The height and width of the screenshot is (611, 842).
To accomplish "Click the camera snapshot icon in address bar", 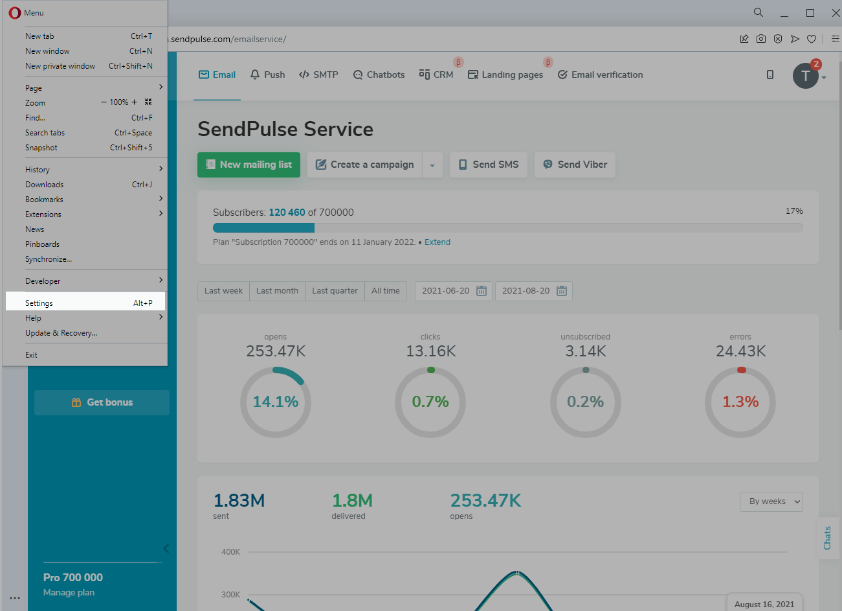I will point(761,39).
